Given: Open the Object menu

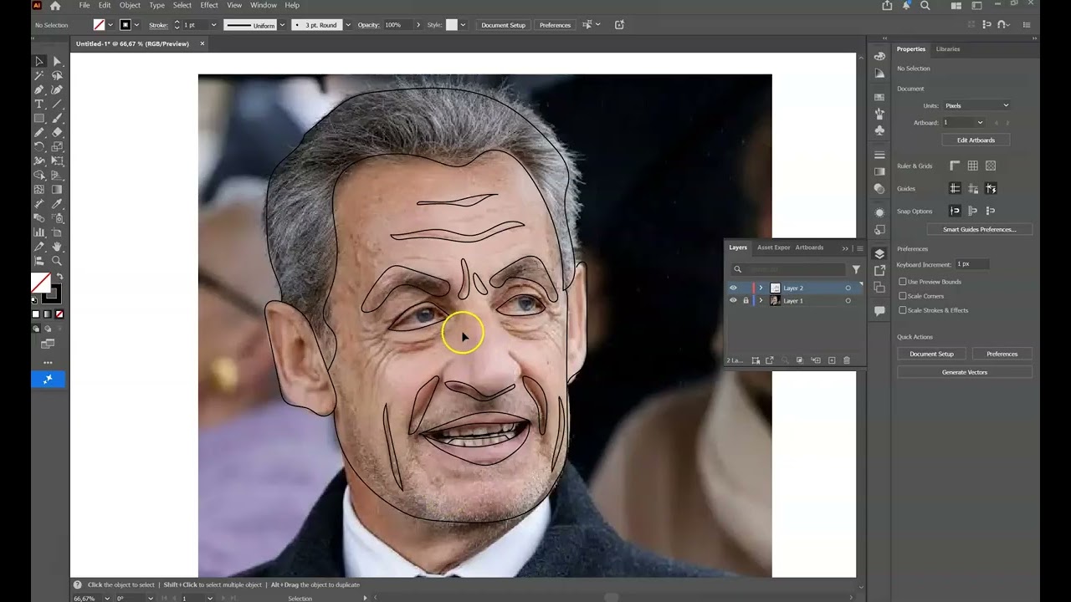Looking at the screenshot, I should tap(130, 5).
